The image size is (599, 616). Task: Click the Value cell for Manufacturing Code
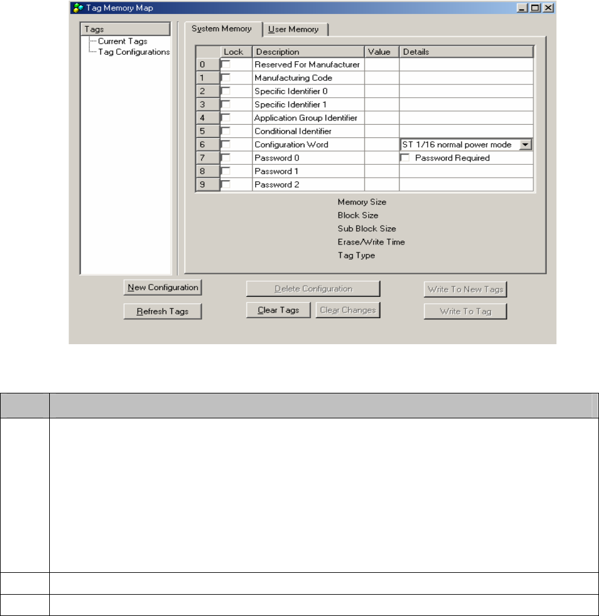[382, 78]
